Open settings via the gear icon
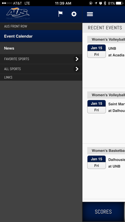Image resolution: width=125 pixels, height=222 pixels. click(74, 14)
